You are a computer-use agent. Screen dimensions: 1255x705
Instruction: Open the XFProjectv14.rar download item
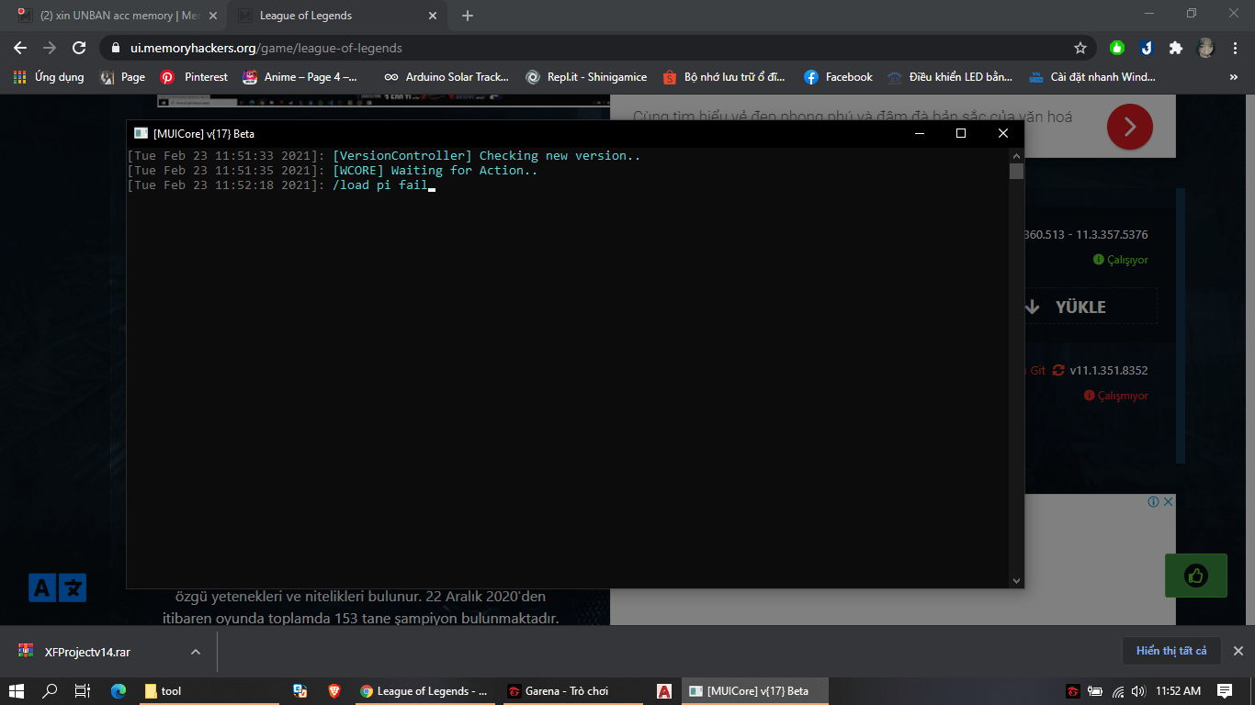pos(87,652)
